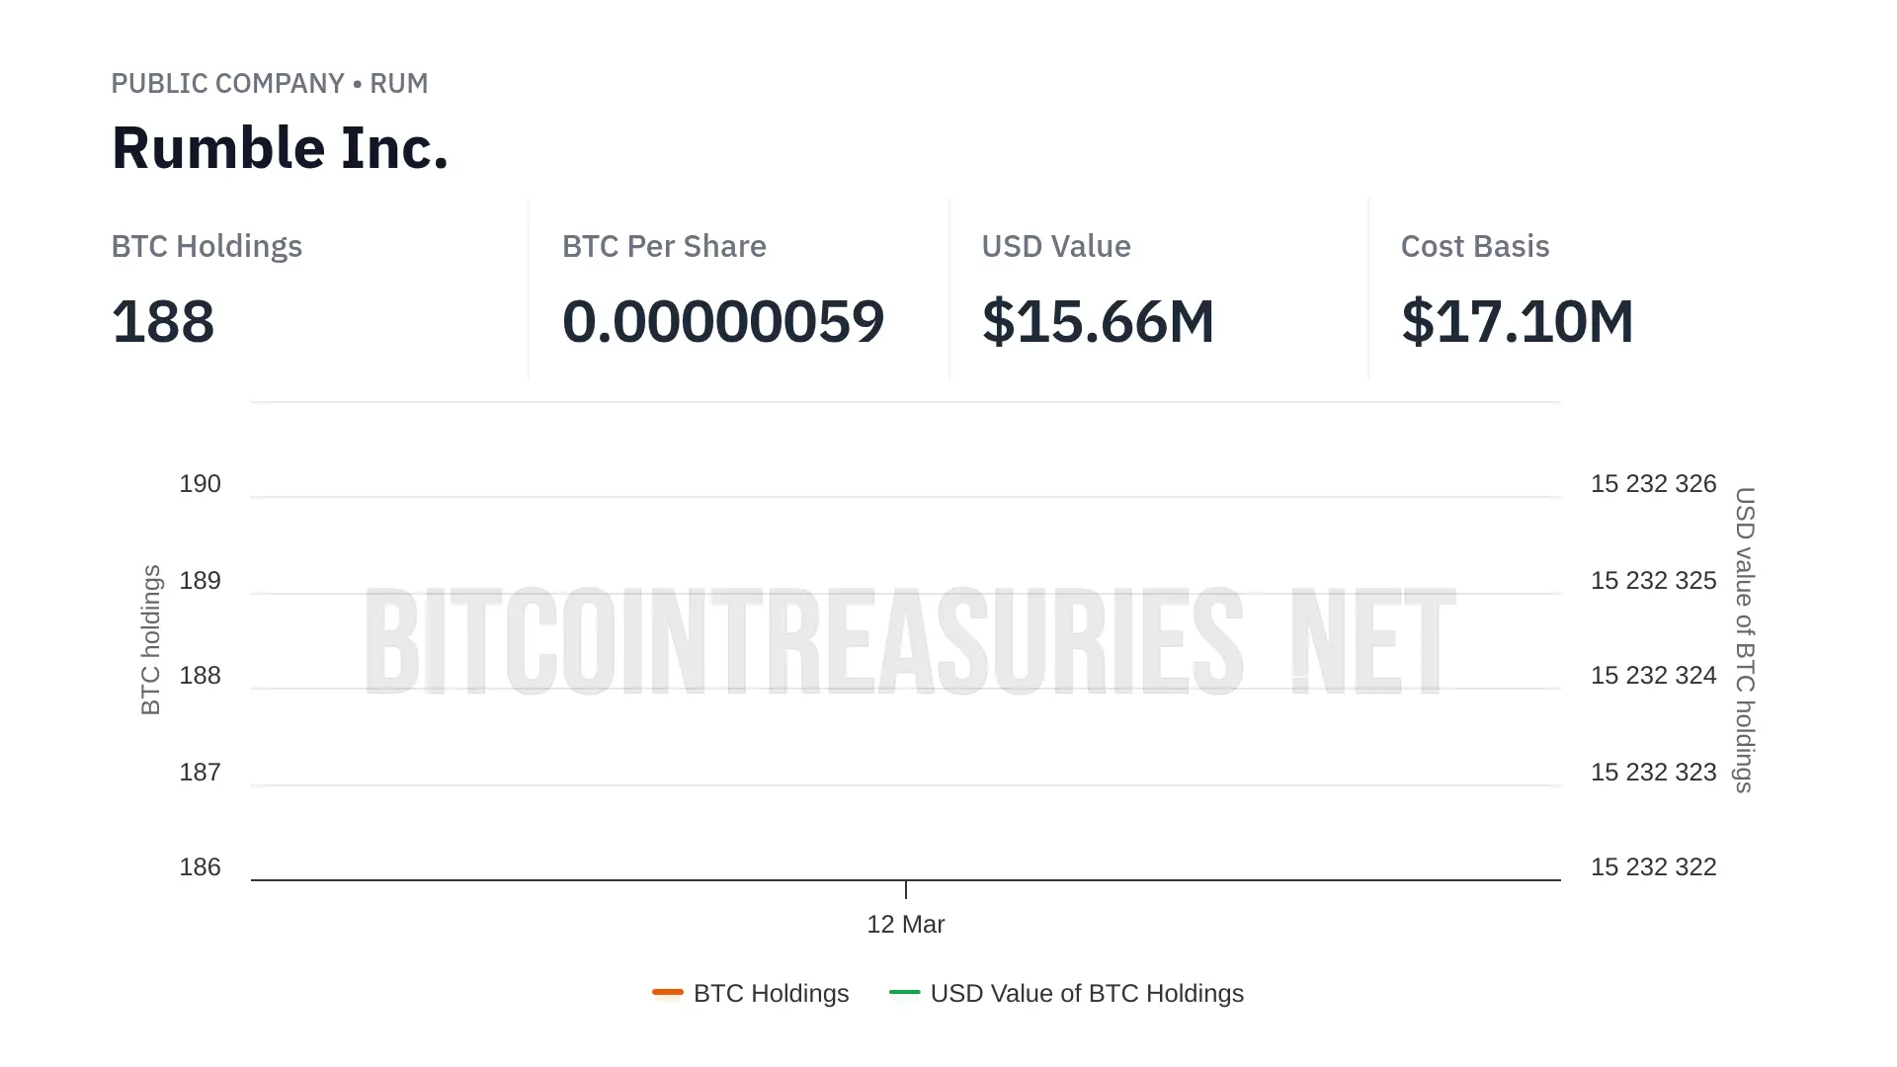The width and height of the screenshot is (1897, 1067).
Task: Click the tick mark above 12 Mar
Action: pyautogui.click(x=906, y=889)
